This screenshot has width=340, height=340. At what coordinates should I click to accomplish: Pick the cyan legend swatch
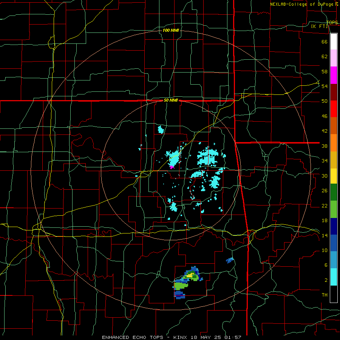tap(334, 277)
